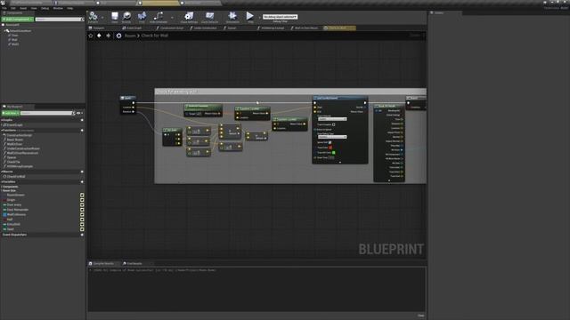
Task: Collapse the Functions section
Action: [x=2, y=131]
